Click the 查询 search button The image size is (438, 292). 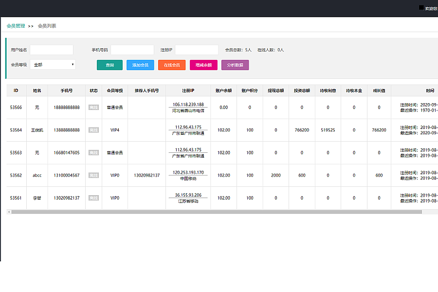109,65
